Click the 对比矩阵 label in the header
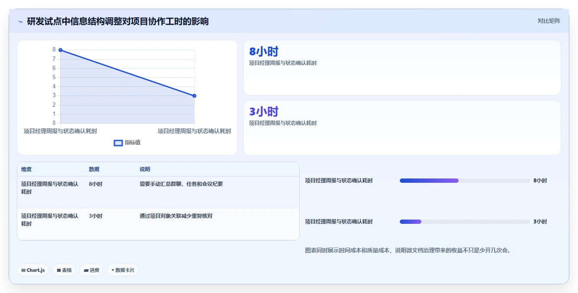This screenshot has height=293, width=578. click(x=549, y=21)
